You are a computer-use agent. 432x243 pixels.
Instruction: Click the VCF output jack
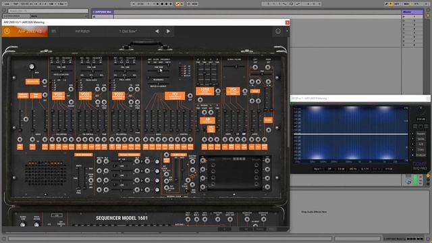pyautogui.click(x=190, y=96)
